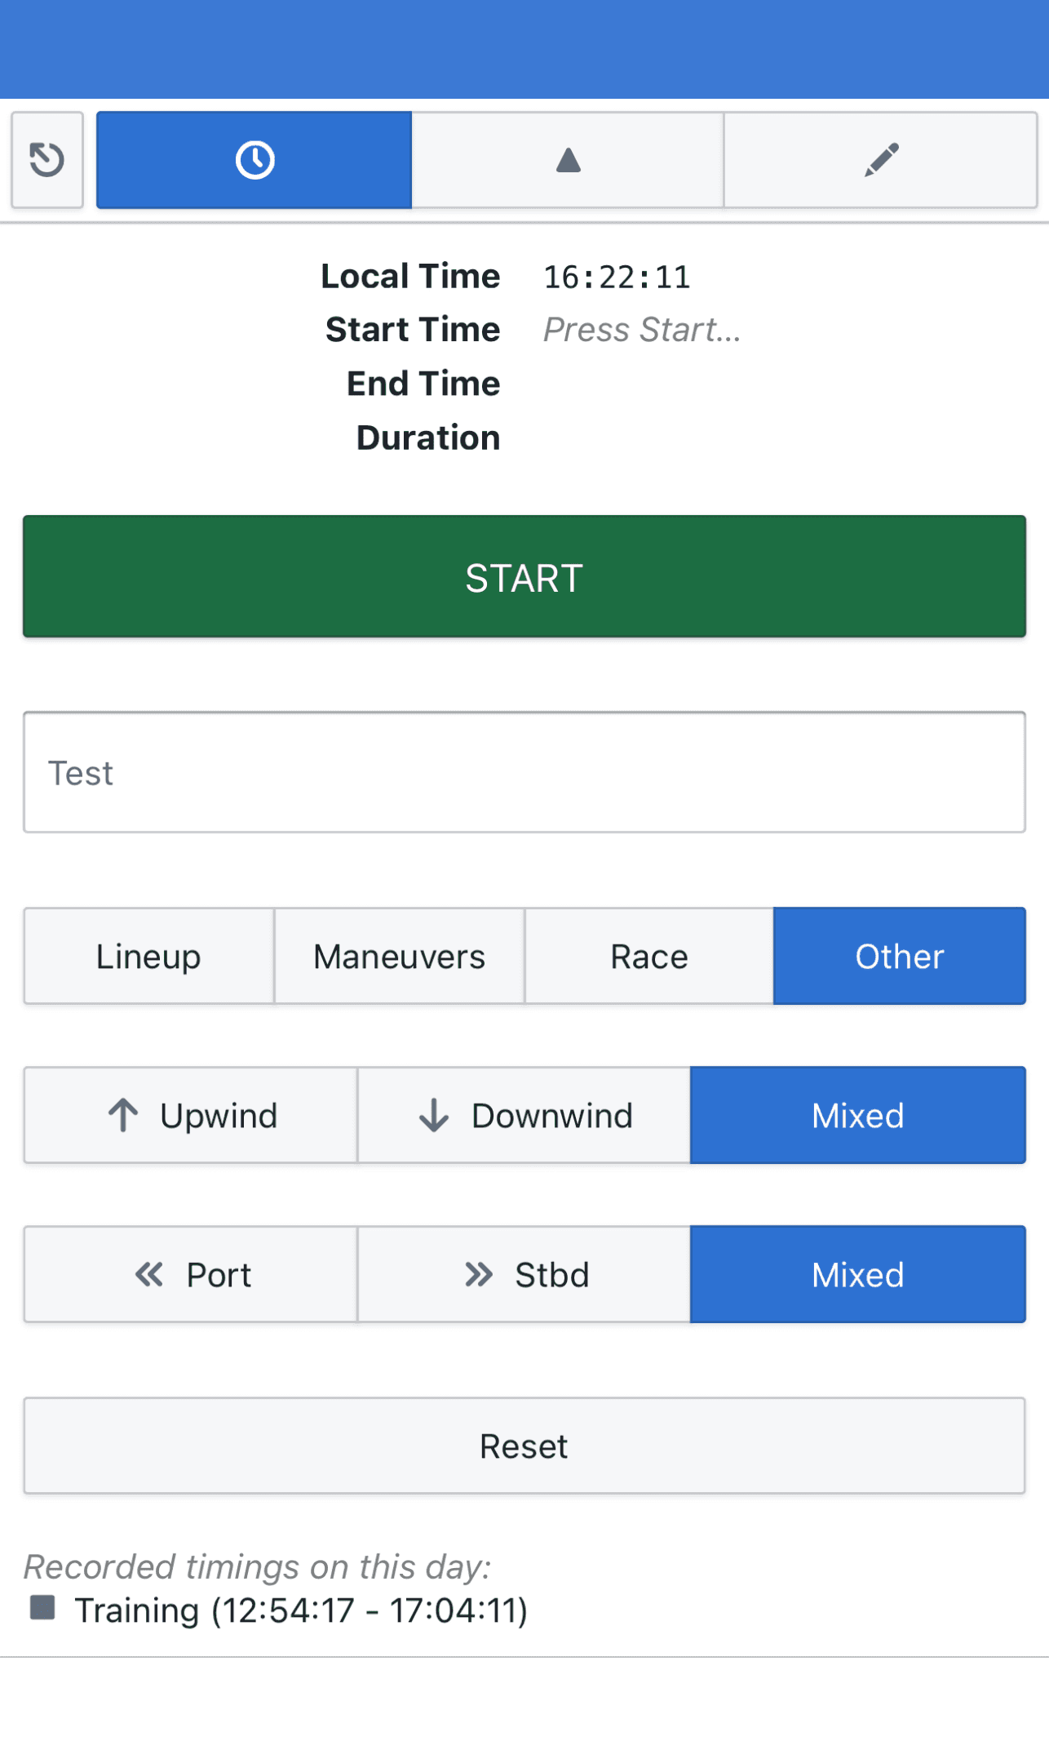Click the downward arrow on the Downwind button
The height and width of the screenshot is (1755, 1049).
[x=434, y=1115]
